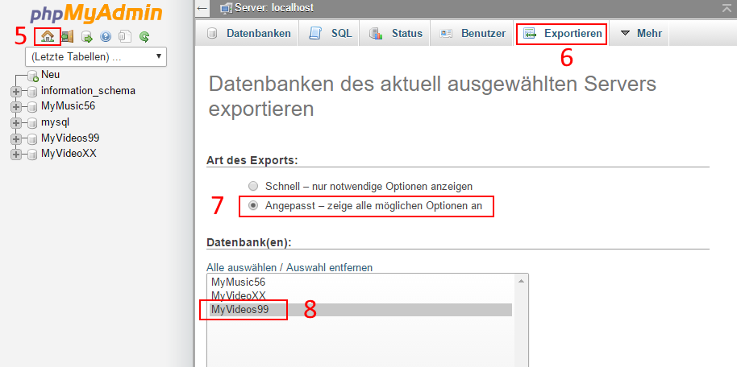Click the information_schema database icon
Viewport: 737px width, 367px height.
click(x=32, y=92)
